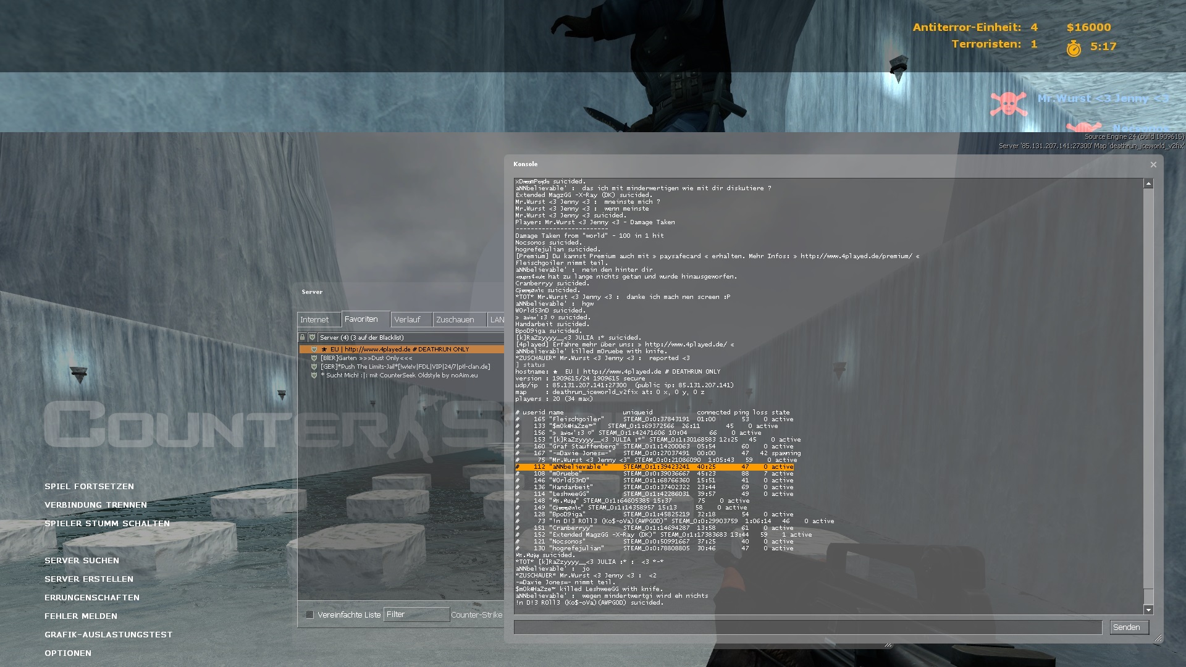Click the console scrollbar down arrow

[x=1148, y=610]
